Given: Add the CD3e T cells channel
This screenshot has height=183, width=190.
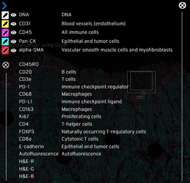Looking at the screenshot, I should click(x=25, y=79).
